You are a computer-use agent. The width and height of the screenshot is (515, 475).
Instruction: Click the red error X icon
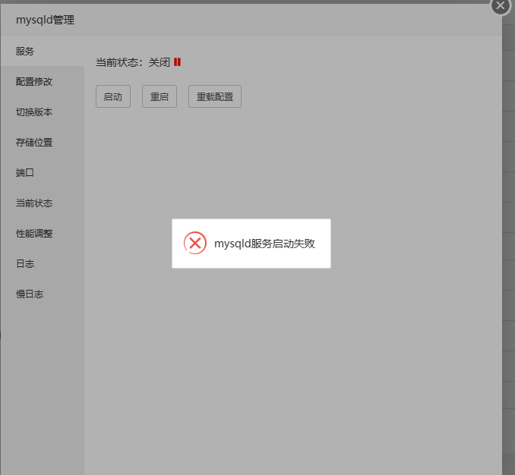pos(195,243)
